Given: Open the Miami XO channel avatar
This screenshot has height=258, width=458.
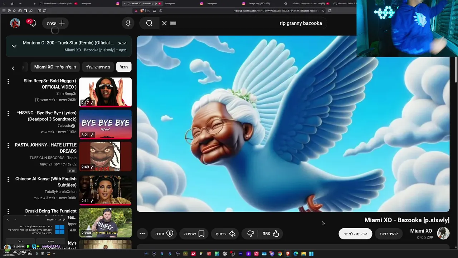Looking at the screenshot, I should pos(443,234).
